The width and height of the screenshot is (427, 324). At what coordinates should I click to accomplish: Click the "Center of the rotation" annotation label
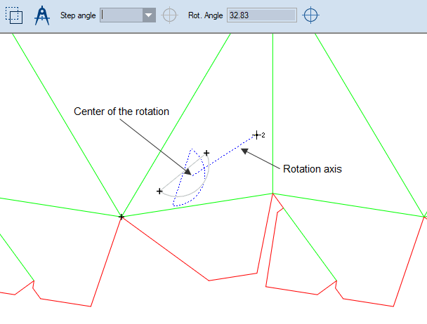pos(121,111)
